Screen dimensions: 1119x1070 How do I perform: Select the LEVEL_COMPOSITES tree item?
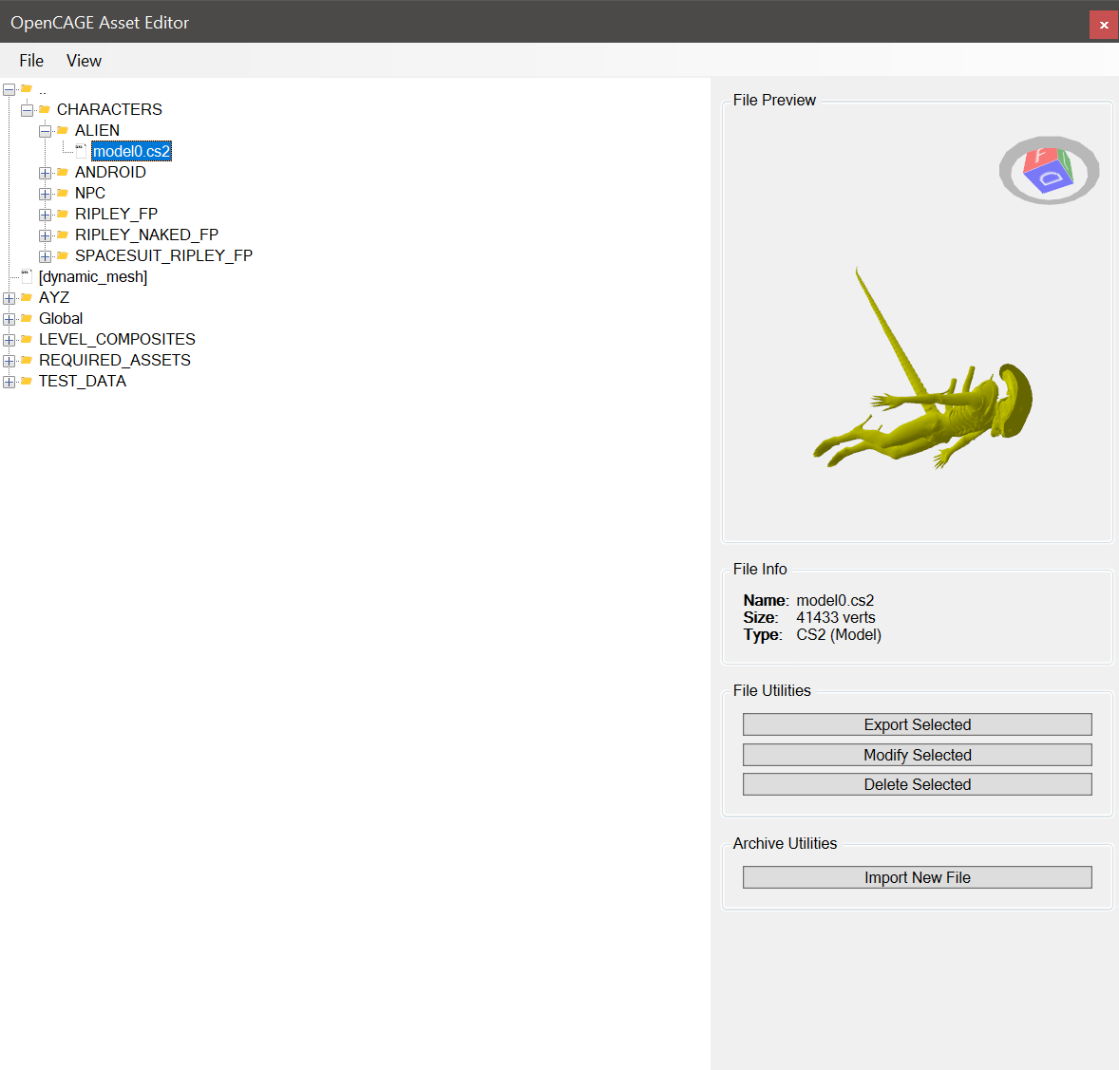click(117, 339)
